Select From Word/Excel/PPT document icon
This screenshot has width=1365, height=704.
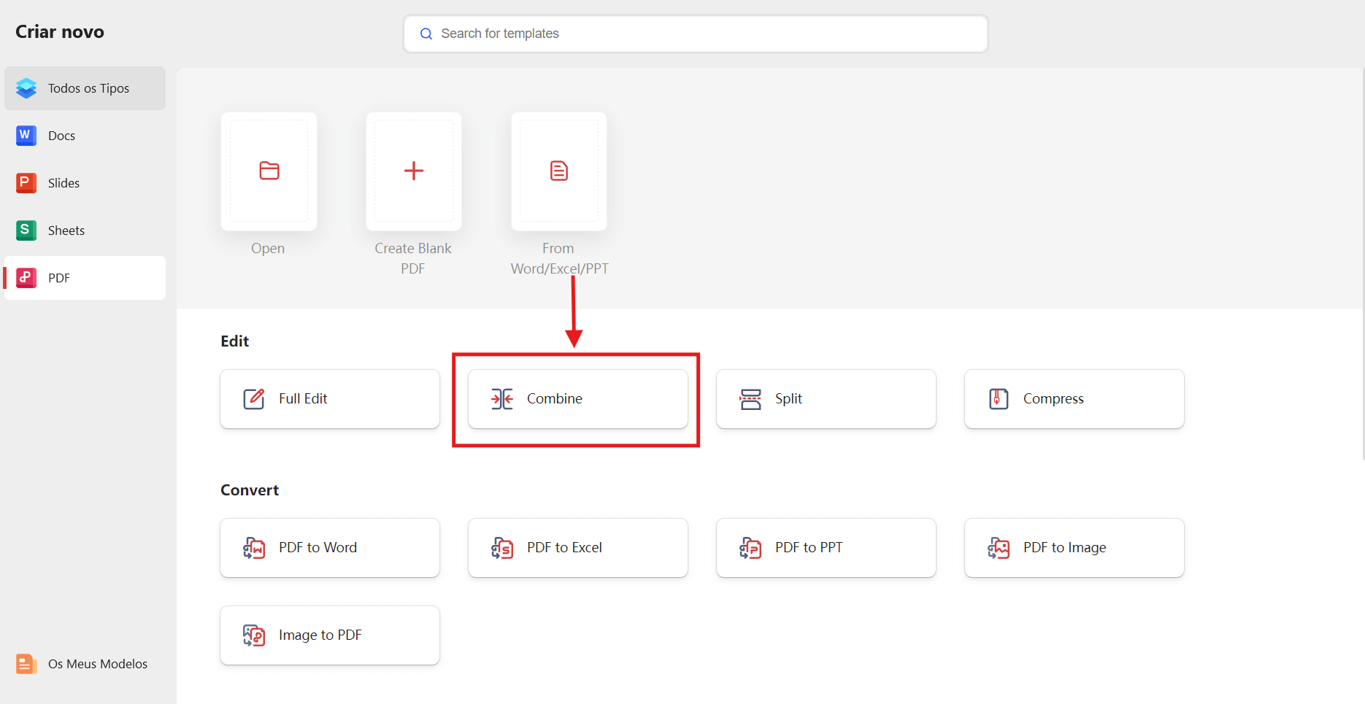pyautogui.click(x=558, y=171)
